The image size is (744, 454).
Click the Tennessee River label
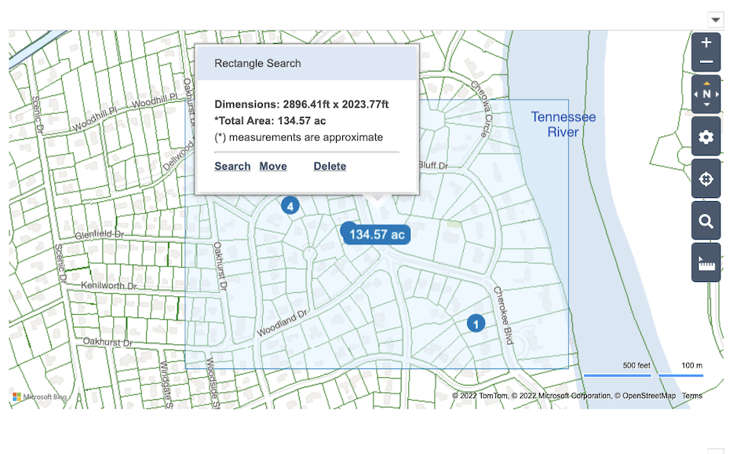click(x=563, y=124)
